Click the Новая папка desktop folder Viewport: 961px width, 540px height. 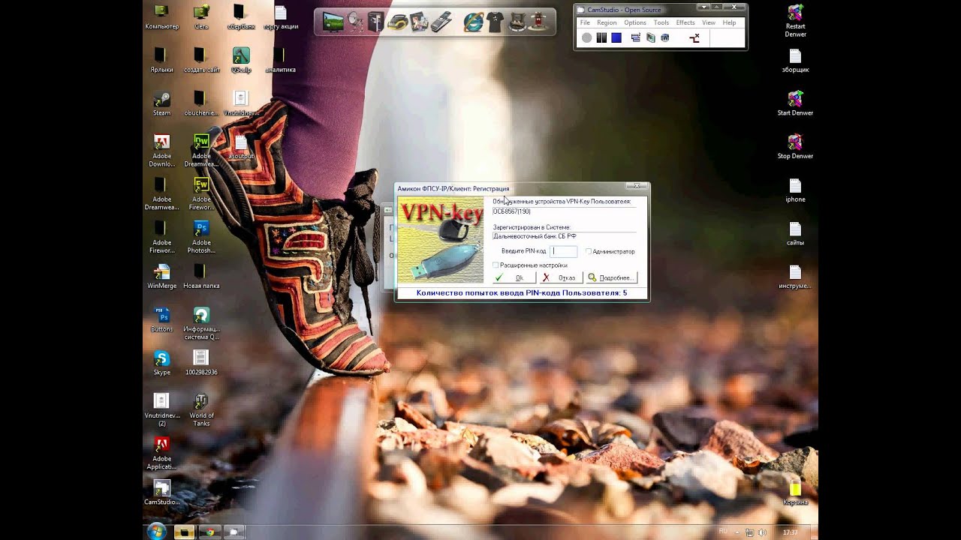tap(201, 277)
